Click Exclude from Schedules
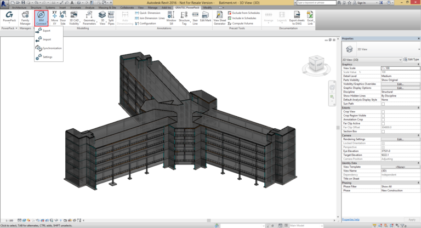The height and width of the screenshot is (228, 421). pyautogui.click(x=244, y=13)
